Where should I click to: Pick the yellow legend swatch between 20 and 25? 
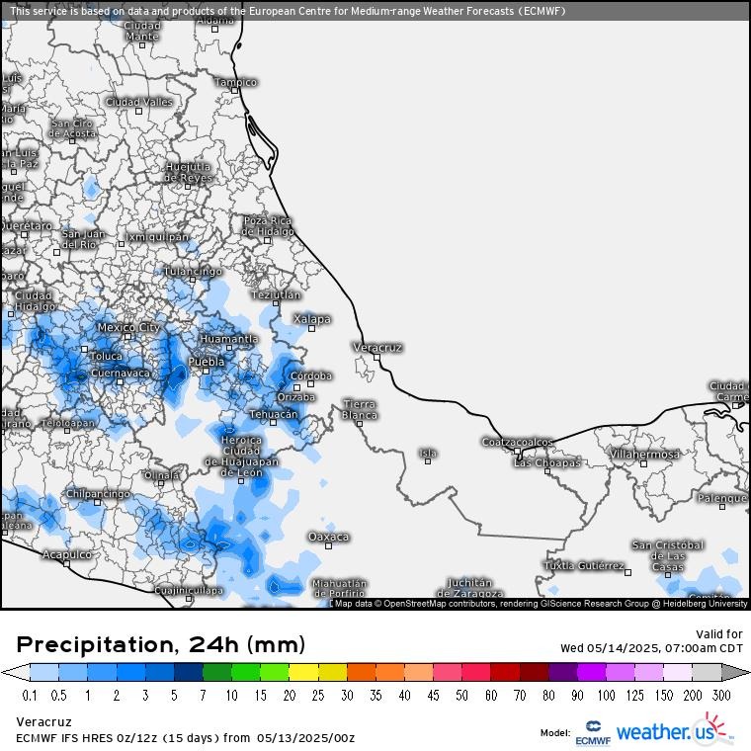coord(303,673)
